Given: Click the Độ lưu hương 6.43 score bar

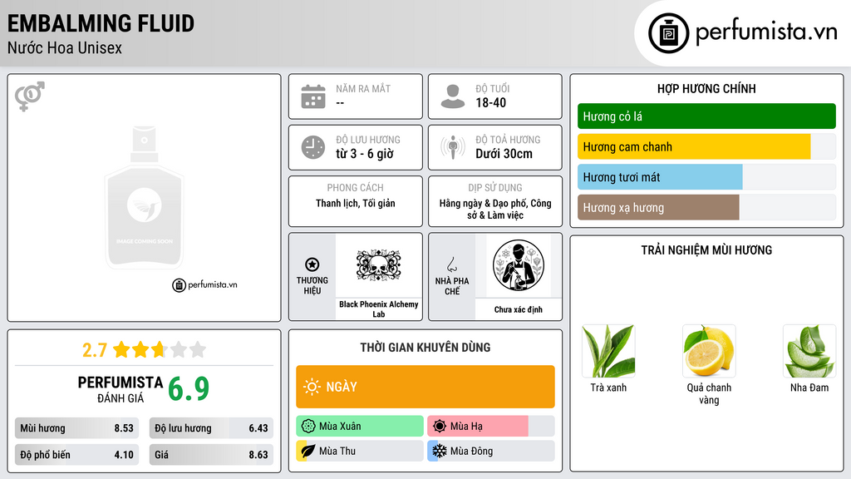Looking at the screenshot, I should pos(211,428).
